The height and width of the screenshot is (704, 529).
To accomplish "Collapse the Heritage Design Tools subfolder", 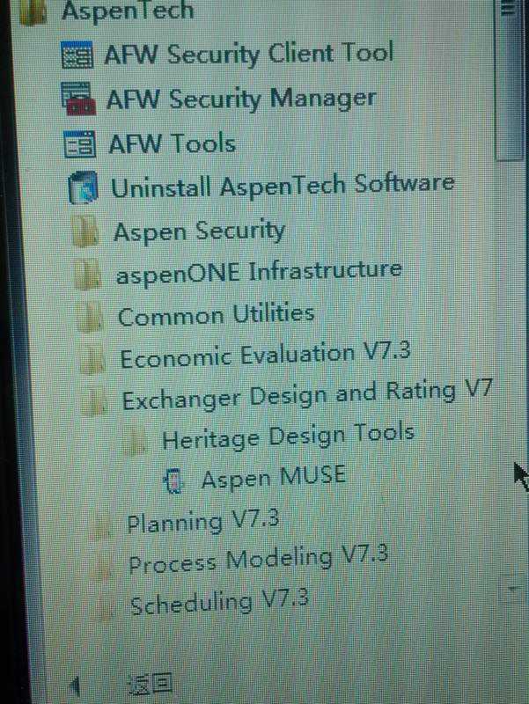I will pyautogui.click(x=269, y=436).
